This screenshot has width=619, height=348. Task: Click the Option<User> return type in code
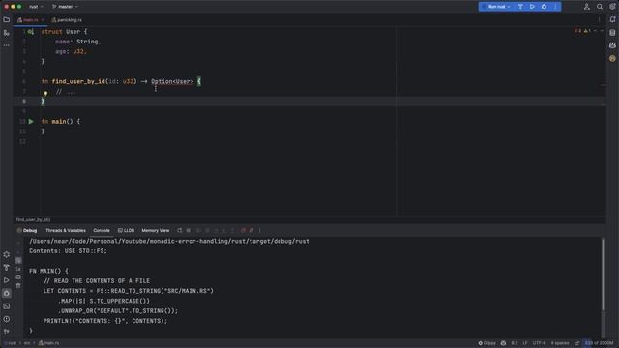[172, 81]
